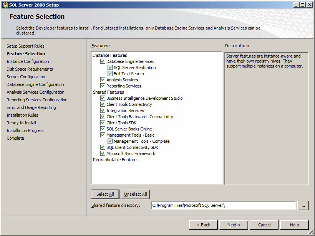Viewport: 315px width, 236px height.
Task: Select Reporting Services Configuration step
Action: point(37,100)
